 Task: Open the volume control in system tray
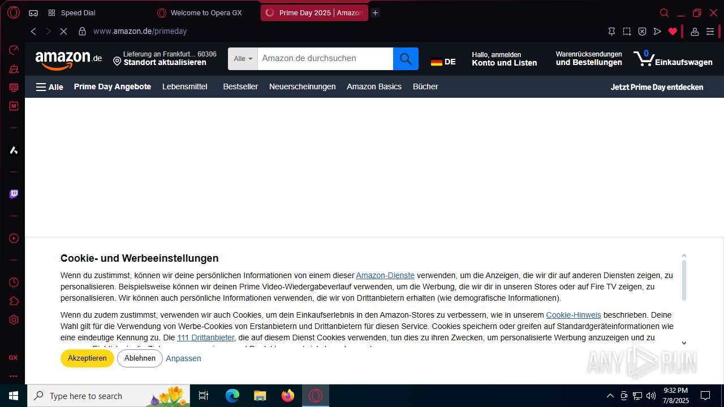(651, 396)
